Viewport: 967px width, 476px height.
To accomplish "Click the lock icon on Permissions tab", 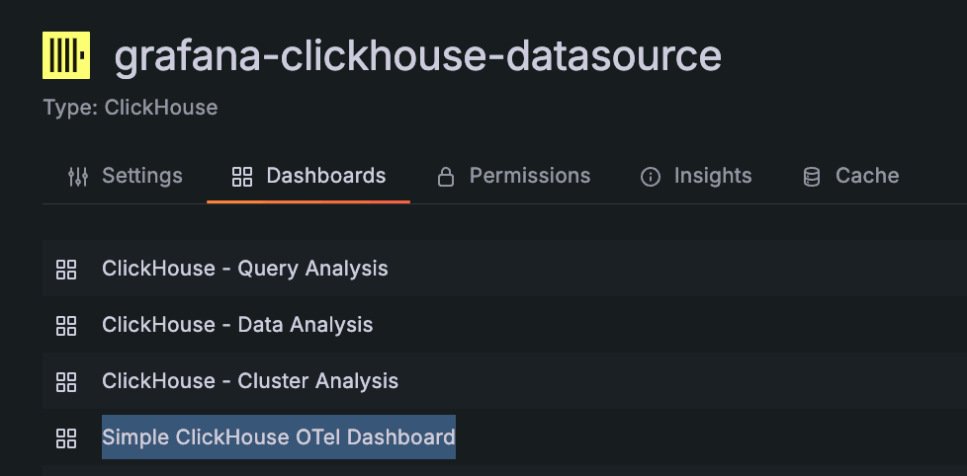I will click(x=446, y=177).
